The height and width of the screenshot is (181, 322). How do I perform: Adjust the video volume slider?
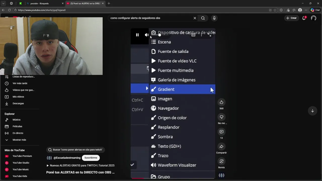click(159, 35)
